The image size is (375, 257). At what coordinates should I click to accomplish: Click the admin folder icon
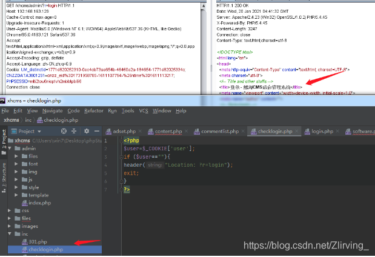click(17, 149)
